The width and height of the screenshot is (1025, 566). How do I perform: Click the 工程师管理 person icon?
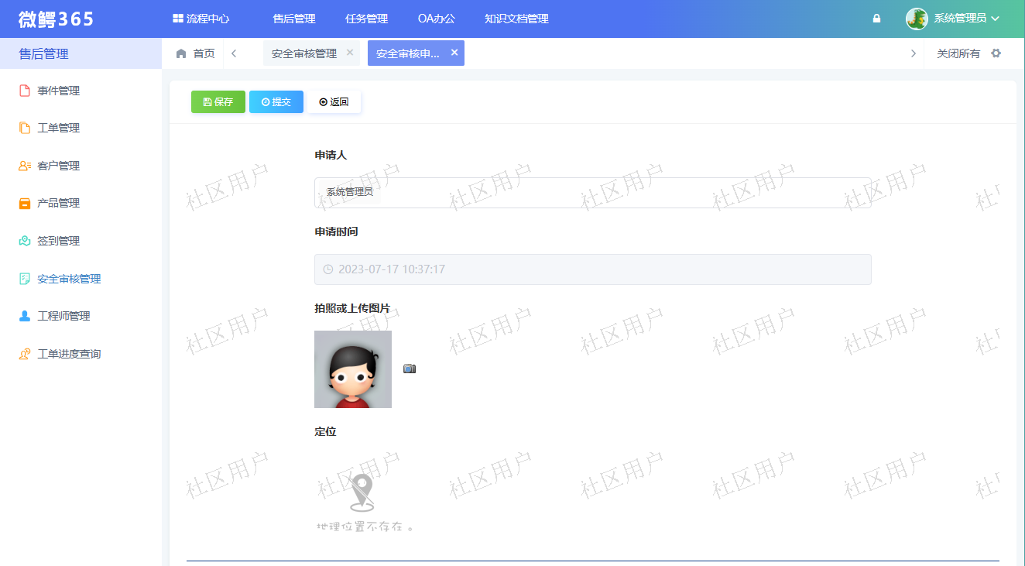tap(24, 315)
